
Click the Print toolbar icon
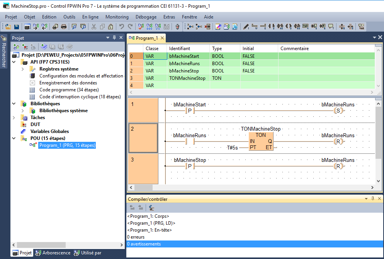(64, 27)
